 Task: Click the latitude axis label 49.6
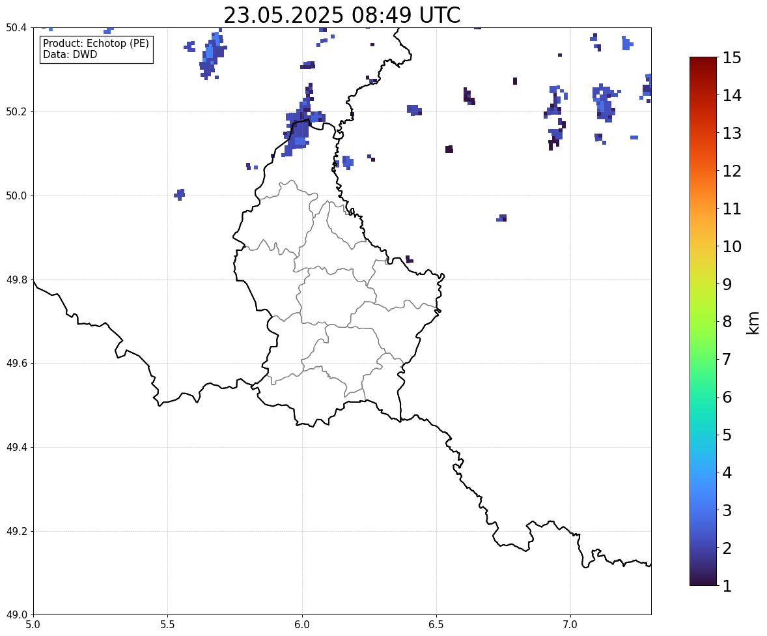[16, 363]
